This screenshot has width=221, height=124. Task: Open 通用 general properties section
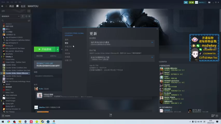pos(67,40)
